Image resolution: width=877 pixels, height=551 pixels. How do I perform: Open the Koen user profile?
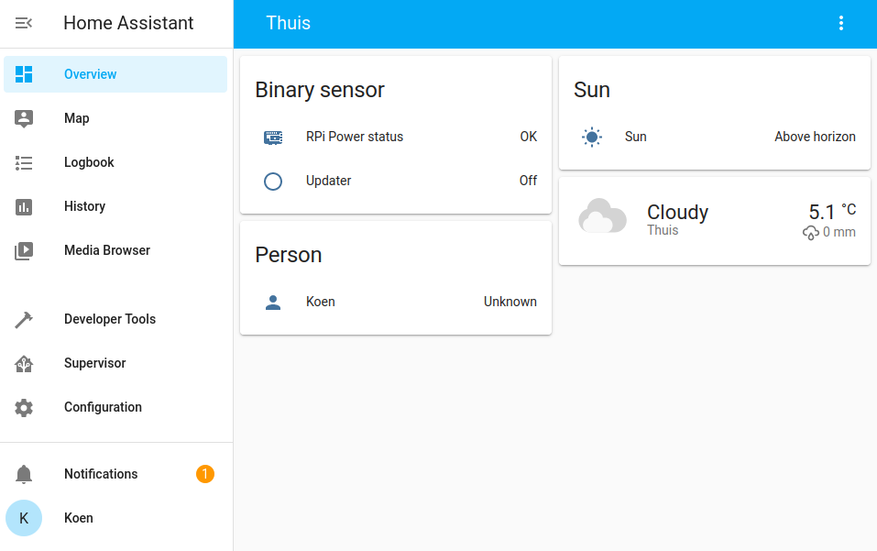[x=24, y=518]
